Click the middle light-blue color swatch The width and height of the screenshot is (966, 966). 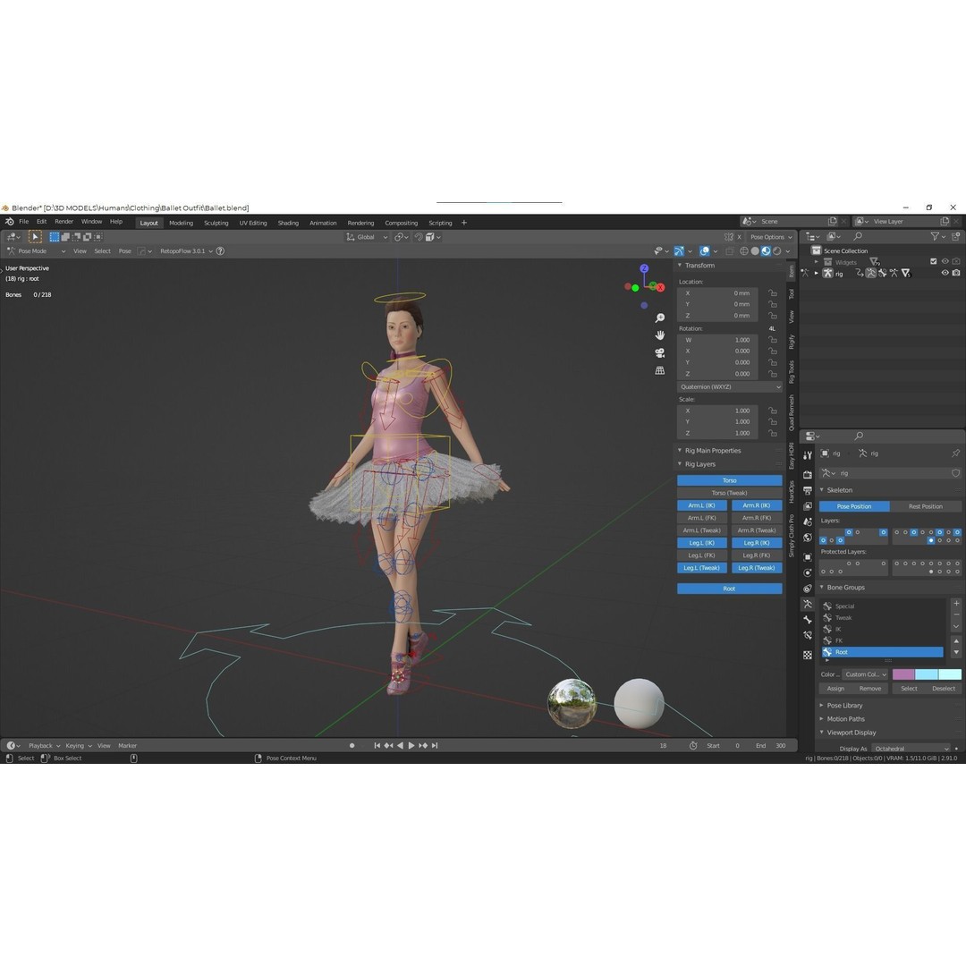tap(927, 674)
